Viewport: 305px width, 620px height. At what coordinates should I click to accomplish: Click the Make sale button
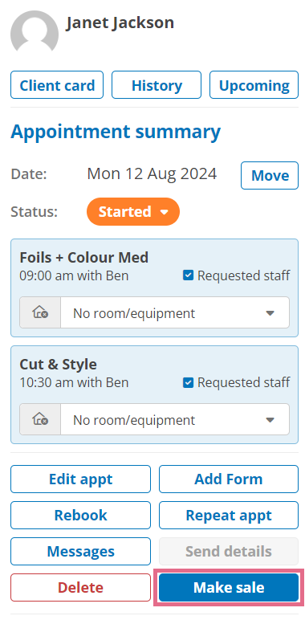(x=229, y=588)
